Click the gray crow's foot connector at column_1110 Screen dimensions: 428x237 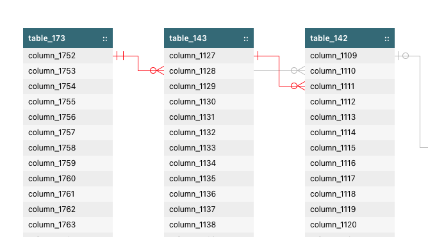click(x=298, y=70)
